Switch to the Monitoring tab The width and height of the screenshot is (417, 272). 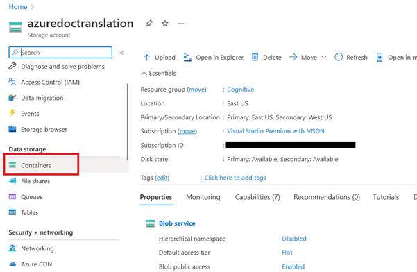click(x=203, y=197)
